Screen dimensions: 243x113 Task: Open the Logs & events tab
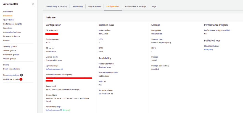pos(94,7)
